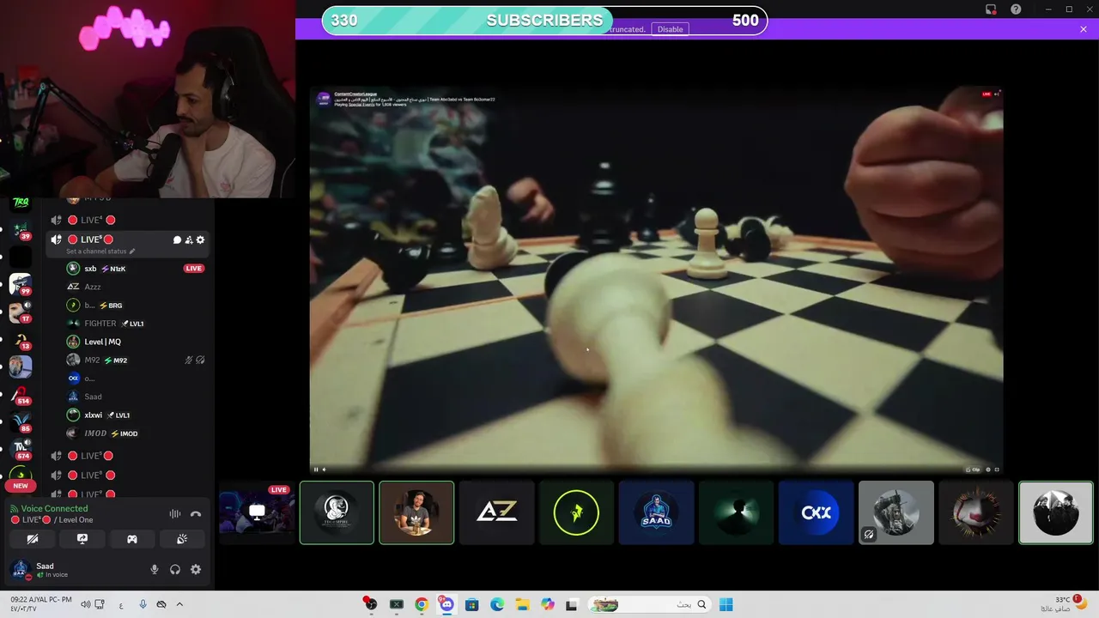
Task: Open server with 39 notification badge
Action: click(21, 230)
